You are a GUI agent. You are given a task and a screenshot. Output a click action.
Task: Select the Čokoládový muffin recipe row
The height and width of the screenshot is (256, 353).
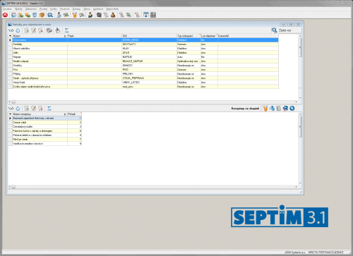(44, 127)
